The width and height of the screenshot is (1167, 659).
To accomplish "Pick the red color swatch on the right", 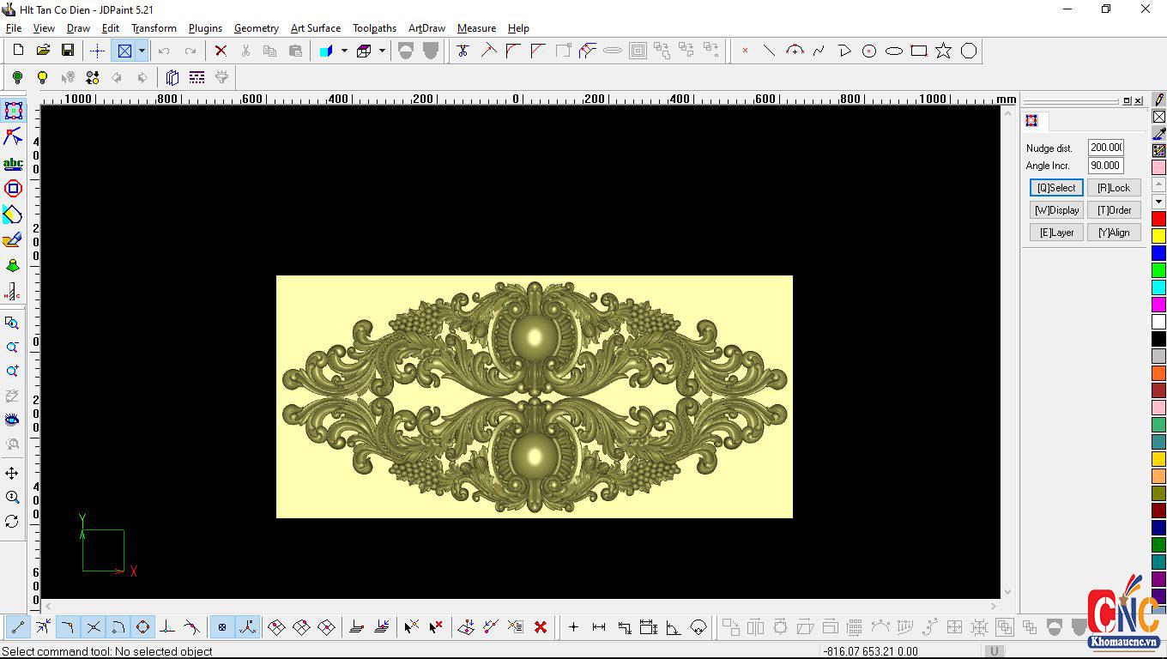I will click(x=1158, y=218).
